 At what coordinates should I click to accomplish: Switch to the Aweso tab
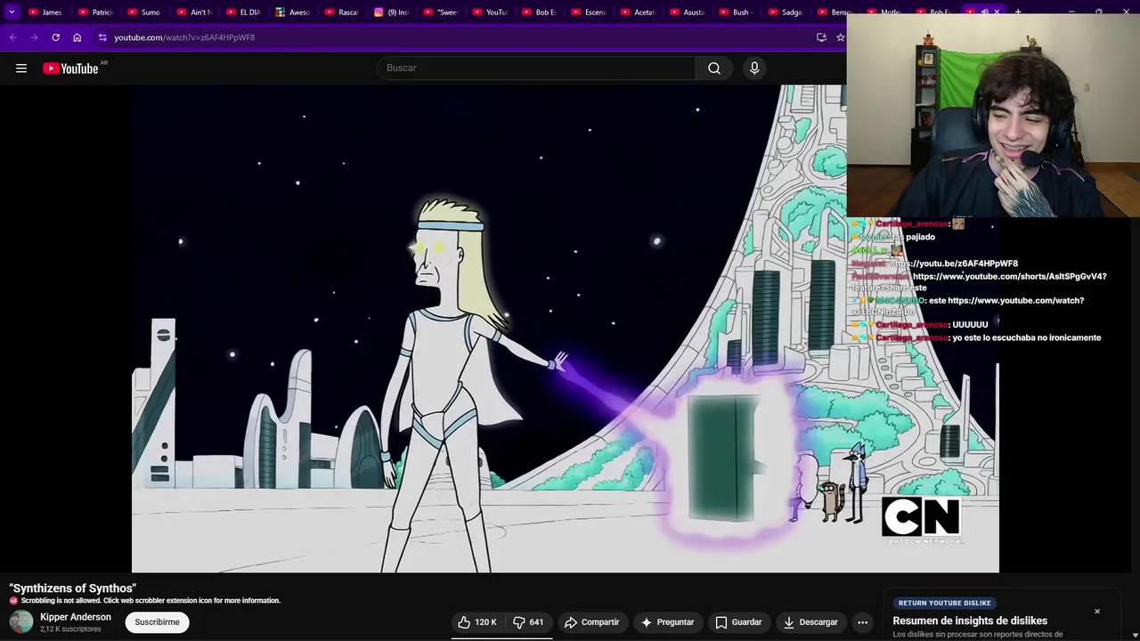292,12
